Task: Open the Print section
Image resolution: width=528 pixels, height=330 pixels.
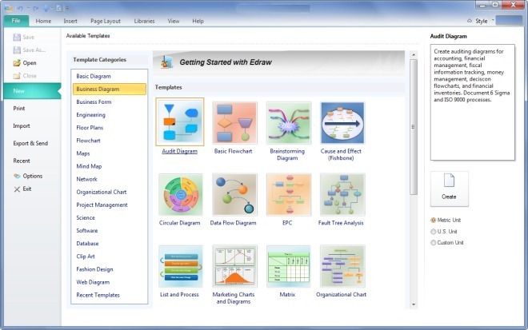Action: click(x=19, y=109)
